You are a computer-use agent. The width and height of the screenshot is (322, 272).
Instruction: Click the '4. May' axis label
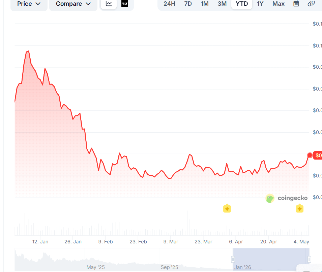(301, 242)
